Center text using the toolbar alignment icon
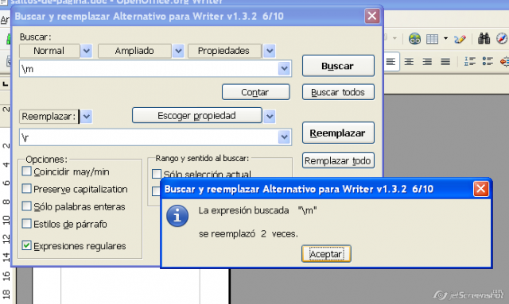509x304 pixels. pyautogui.click(x=409, y=61)
